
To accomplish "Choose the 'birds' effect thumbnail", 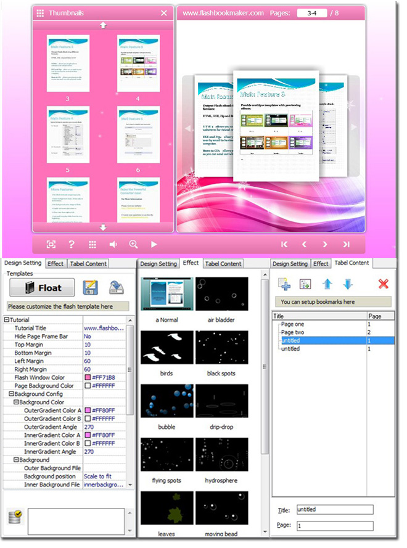I will (x=166, y=348).
